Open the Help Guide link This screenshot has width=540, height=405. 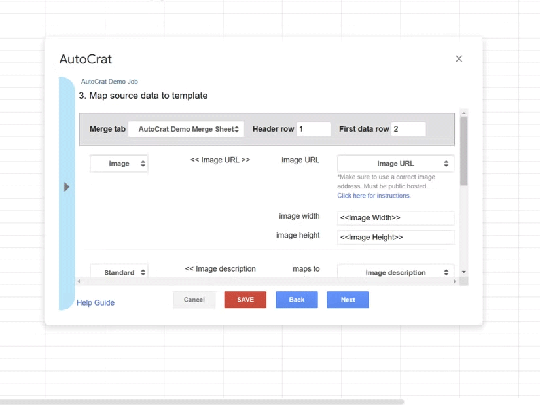96,303
